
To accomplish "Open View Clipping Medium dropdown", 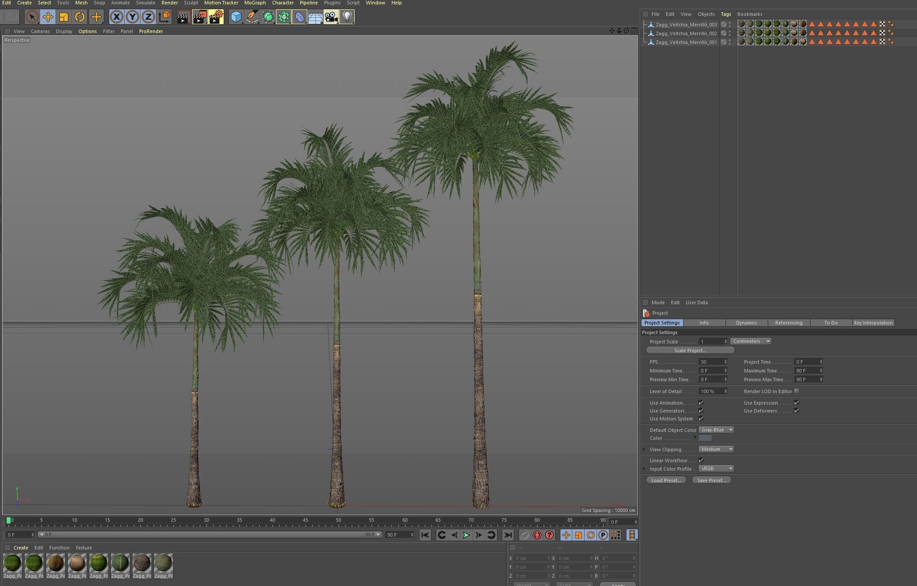I will coord(716,449).
